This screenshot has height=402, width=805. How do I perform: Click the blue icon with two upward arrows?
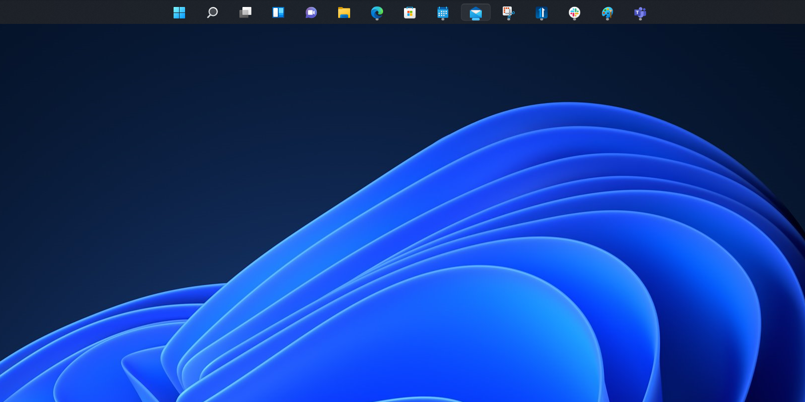click(541, 12)
